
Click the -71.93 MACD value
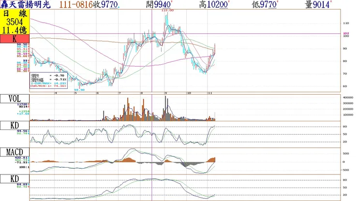[22, 162]
